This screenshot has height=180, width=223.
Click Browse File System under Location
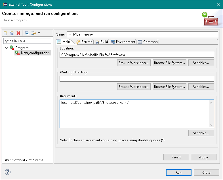tap(169, 63)
